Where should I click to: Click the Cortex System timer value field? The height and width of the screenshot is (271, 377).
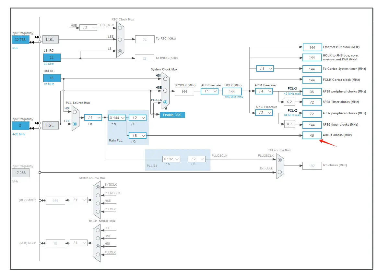click(x=312, y=69)
